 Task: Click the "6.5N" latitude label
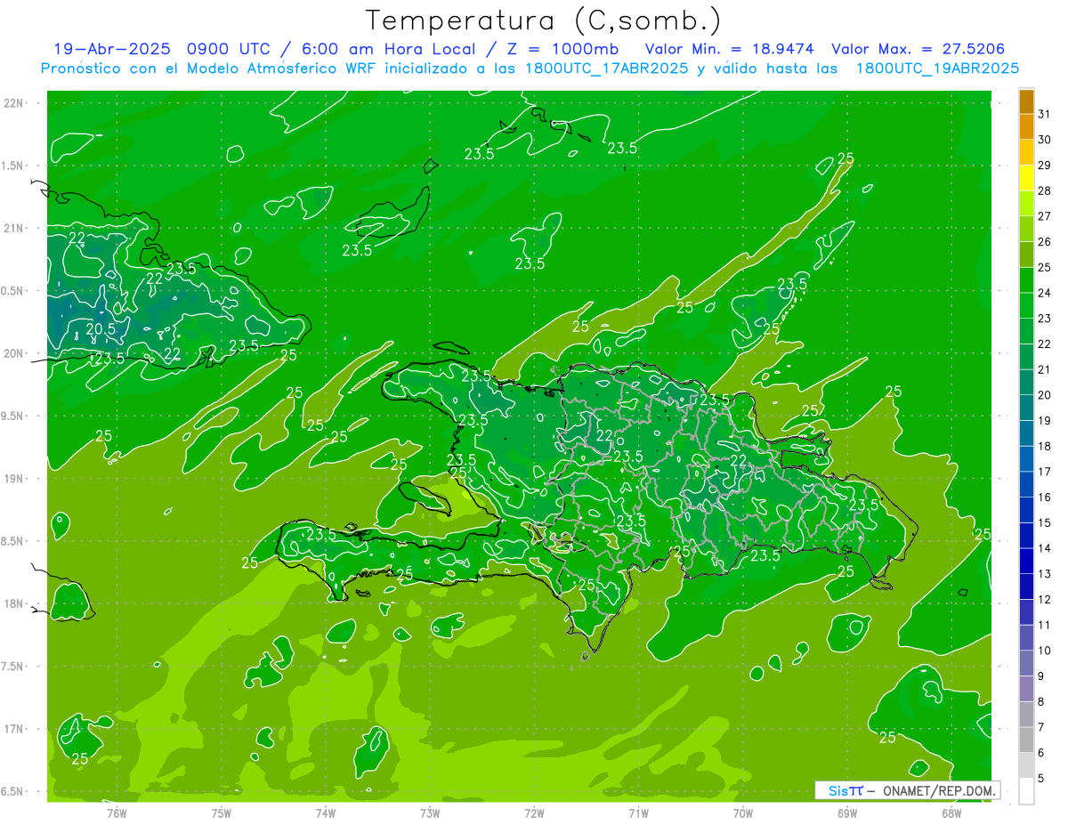coord(14,791)
